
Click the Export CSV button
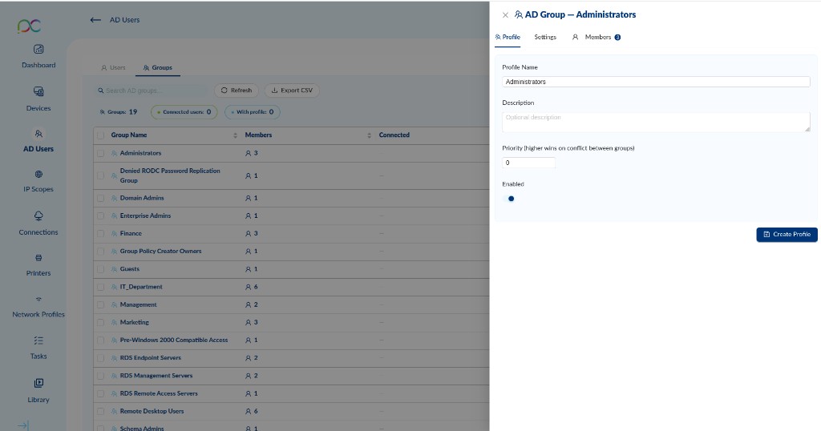(292, 91)
